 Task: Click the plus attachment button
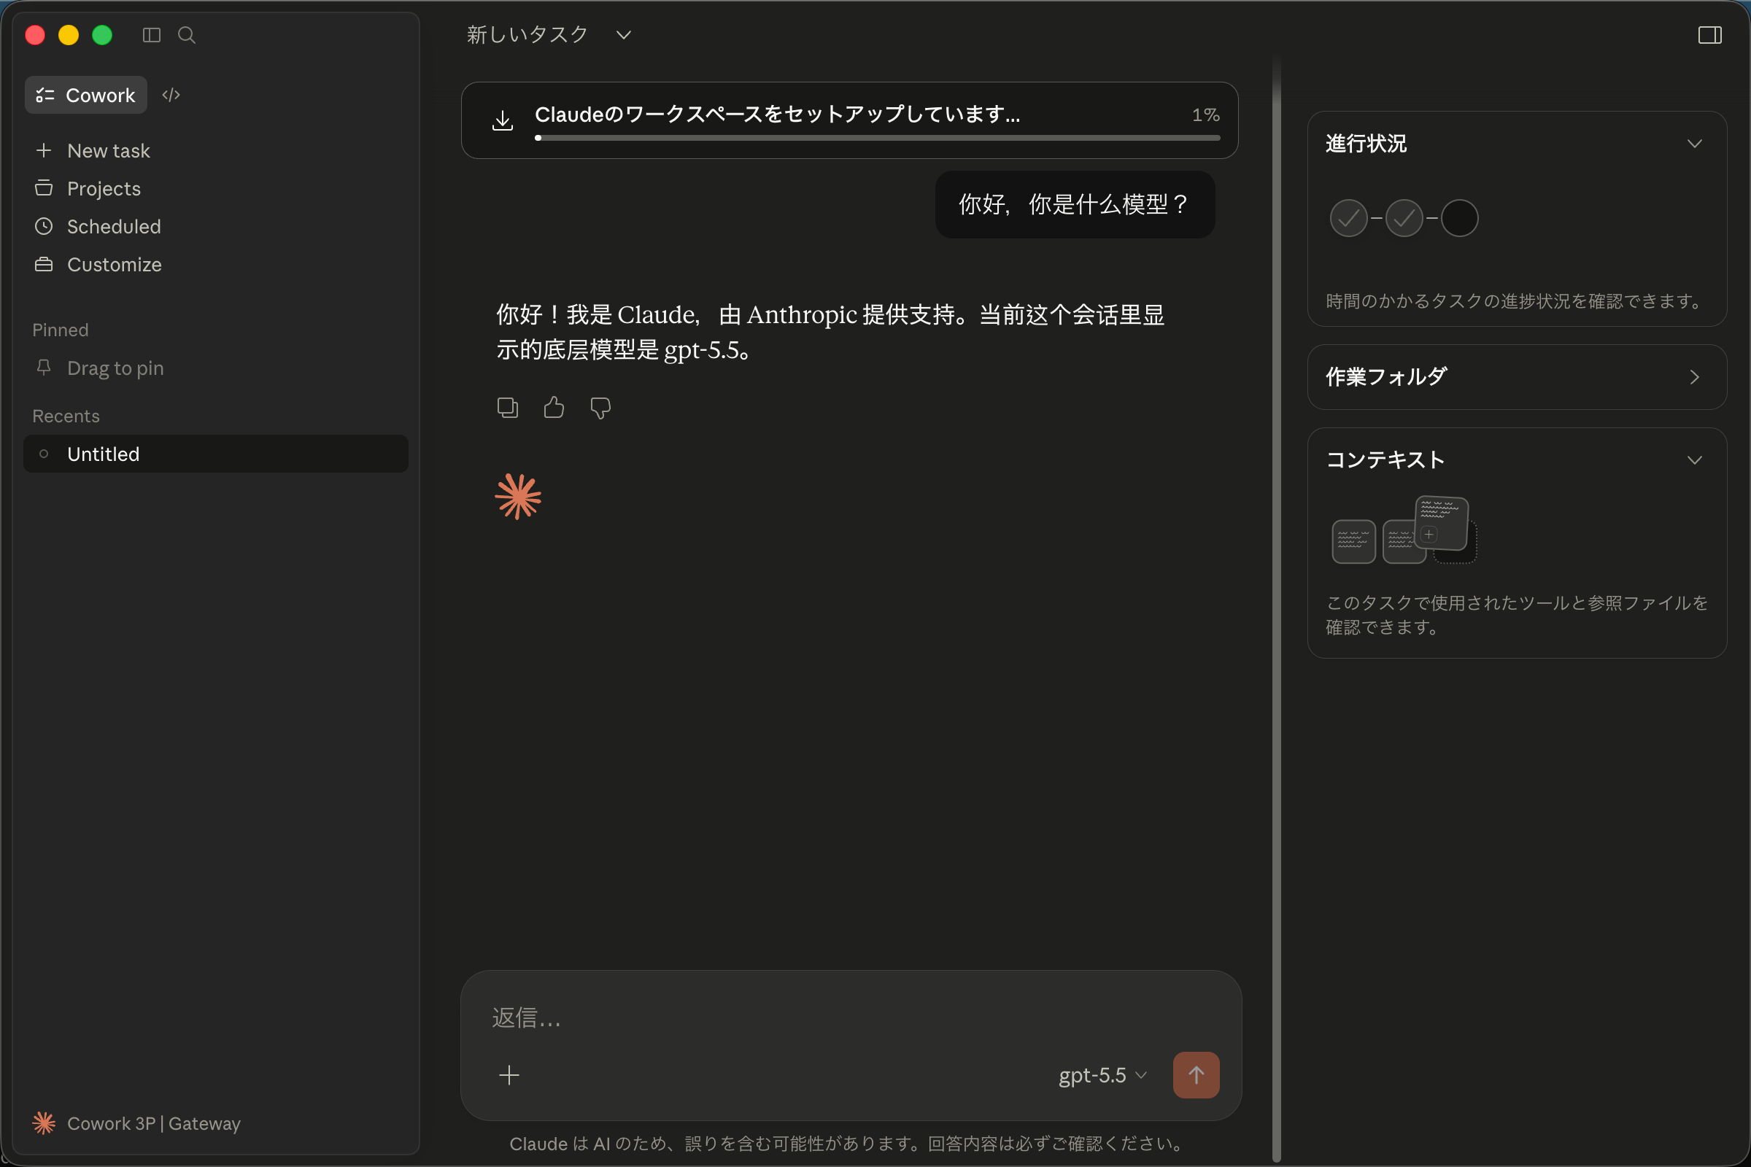point(509,1074)
